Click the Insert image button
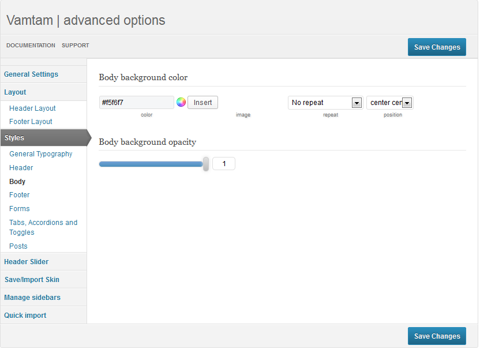 (202, 103)
